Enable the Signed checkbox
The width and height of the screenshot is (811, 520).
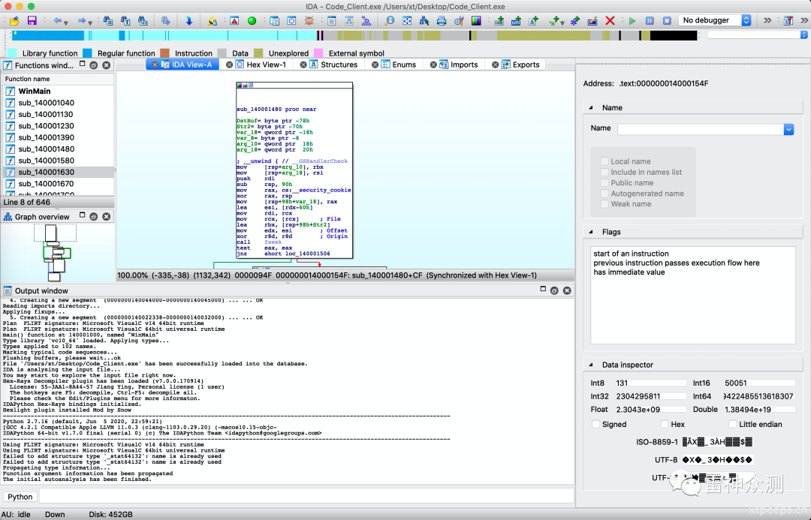click(595, 425)
